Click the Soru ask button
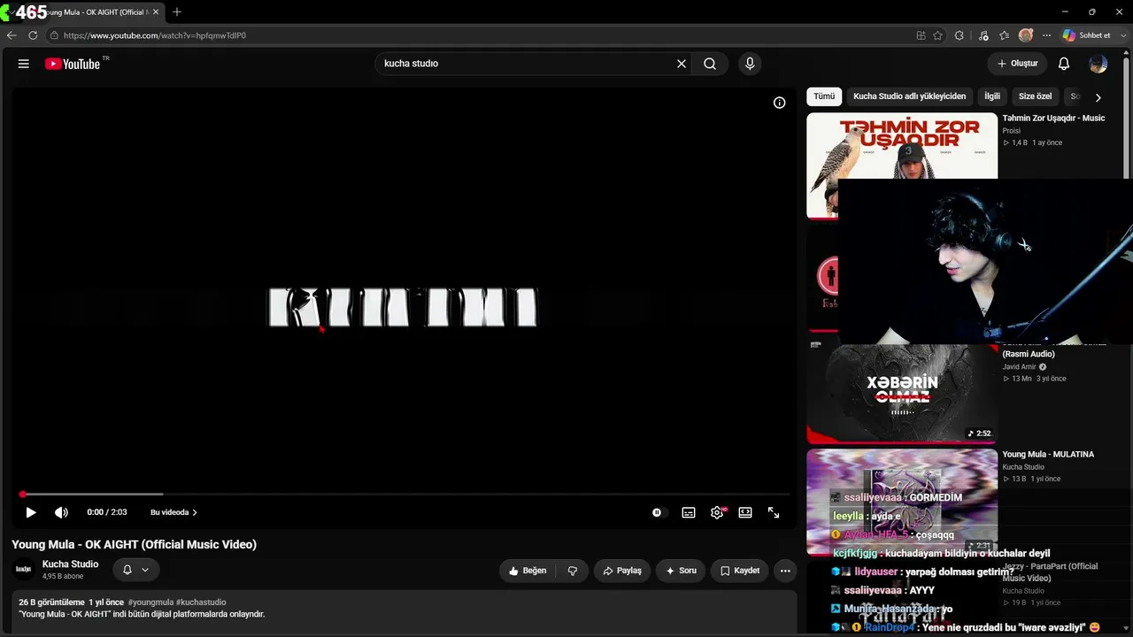1133x637 pixels. point(681,571)
